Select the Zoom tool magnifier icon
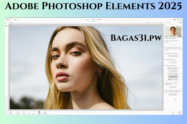The width and height of the screenshot is (187, 124). tap(6, 23)
